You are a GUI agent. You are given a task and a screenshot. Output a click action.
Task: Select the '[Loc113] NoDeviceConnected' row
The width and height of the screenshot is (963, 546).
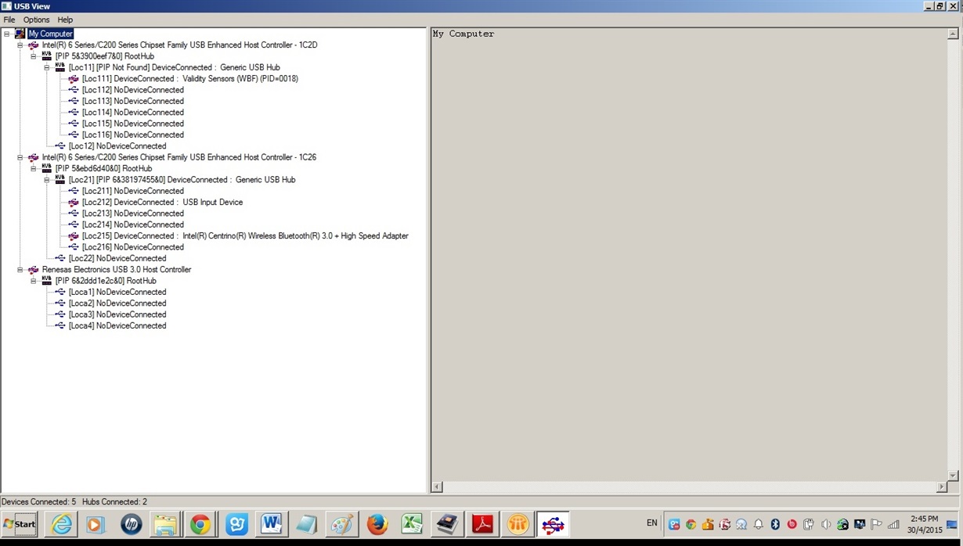pos(133,101)
